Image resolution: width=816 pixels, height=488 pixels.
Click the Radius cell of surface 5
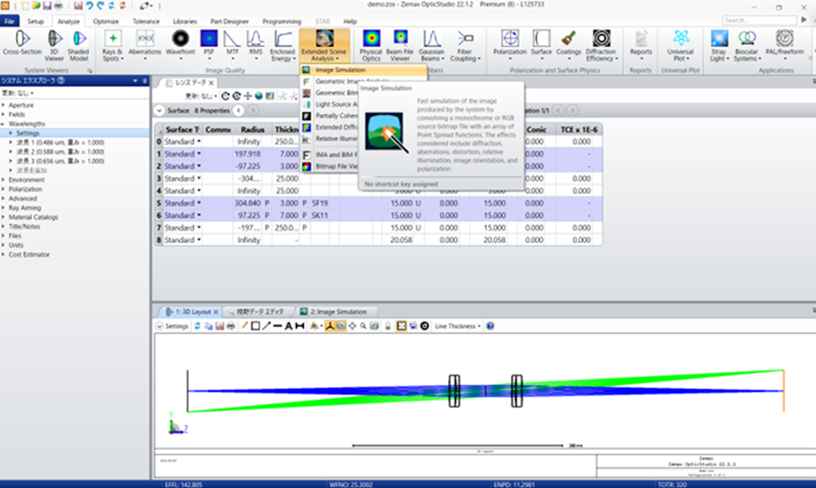[x=248, y=203]
